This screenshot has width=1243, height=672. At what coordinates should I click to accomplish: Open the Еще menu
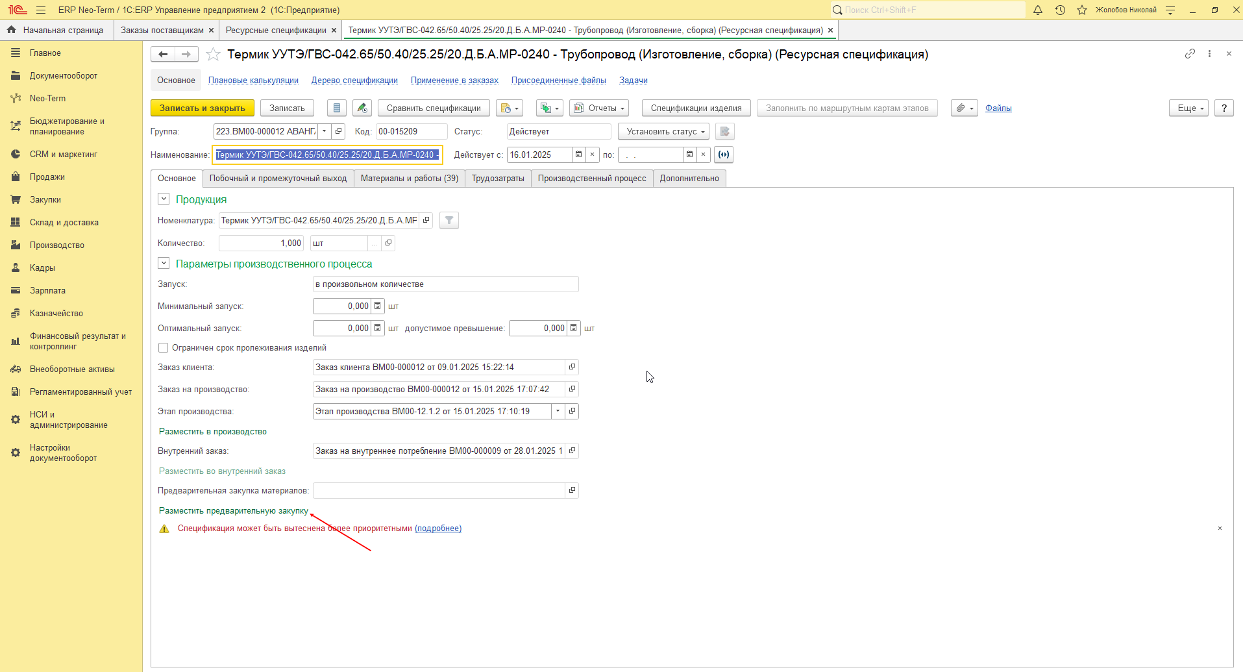click(x=1189, y=108)
